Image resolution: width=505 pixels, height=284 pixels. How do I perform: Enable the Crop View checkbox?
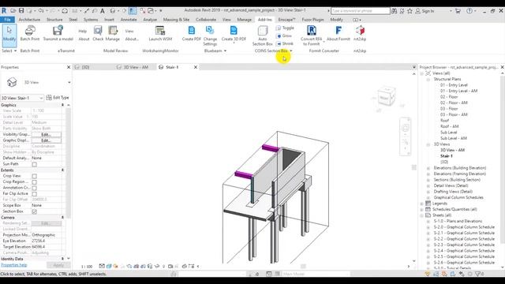pos(35,176)
